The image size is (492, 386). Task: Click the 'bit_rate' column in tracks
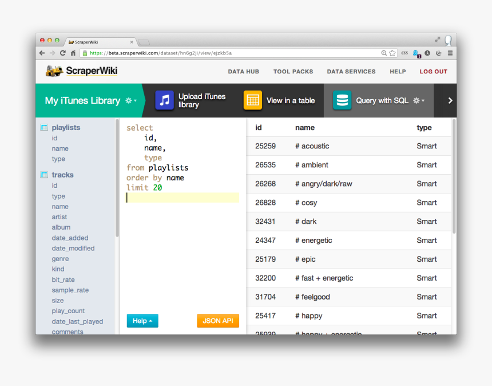point(63,280)
